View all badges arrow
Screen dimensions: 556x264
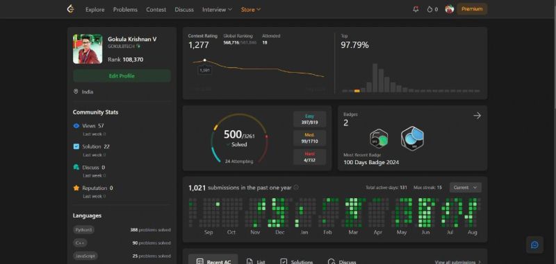pyautogui.click(x=477, y=116)
